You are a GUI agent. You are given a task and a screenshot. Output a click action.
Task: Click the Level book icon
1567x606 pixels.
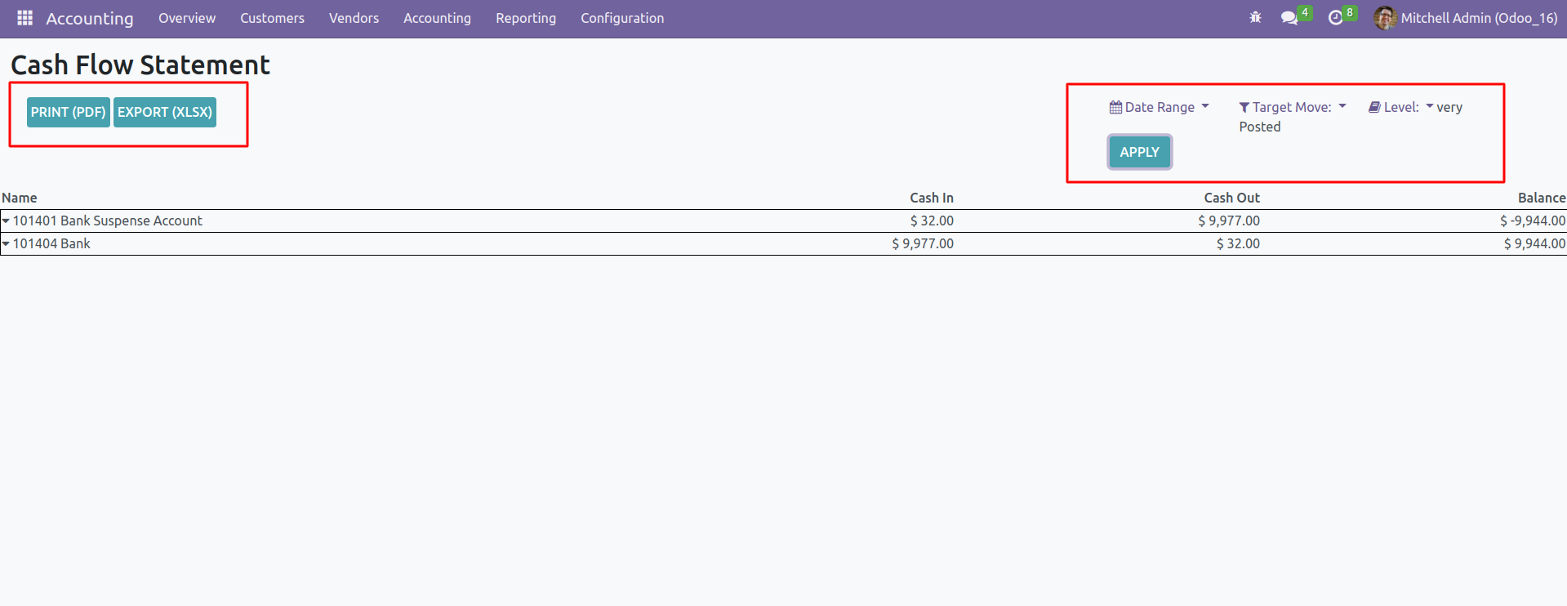coord(1374,107)
